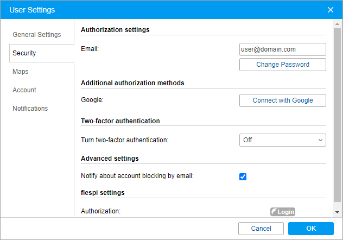
Task: Switch to the Maps tab
Action: (21, 72)
